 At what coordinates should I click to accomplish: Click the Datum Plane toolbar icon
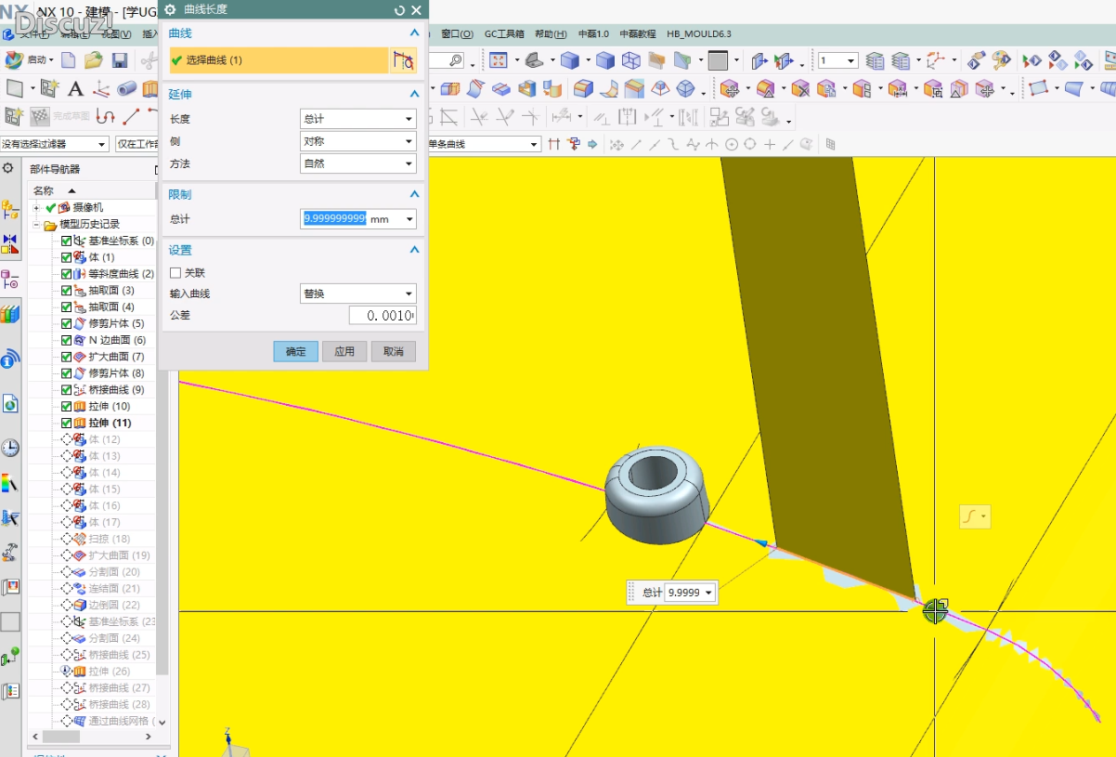(14, 89)
